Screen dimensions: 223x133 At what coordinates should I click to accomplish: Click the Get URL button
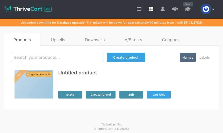tap(159, 95)
